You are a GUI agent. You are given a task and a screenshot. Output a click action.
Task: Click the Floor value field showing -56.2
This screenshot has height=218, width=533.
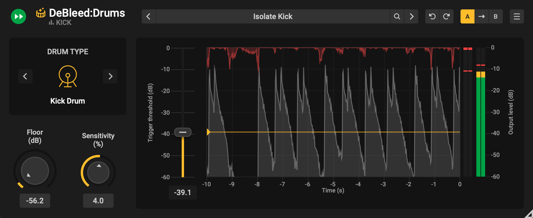[35, 201]
